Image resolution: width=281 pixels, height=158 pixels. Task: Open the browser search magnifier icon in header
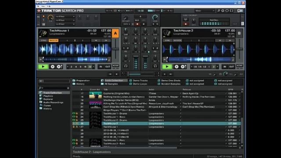click(x=219, y=11)
